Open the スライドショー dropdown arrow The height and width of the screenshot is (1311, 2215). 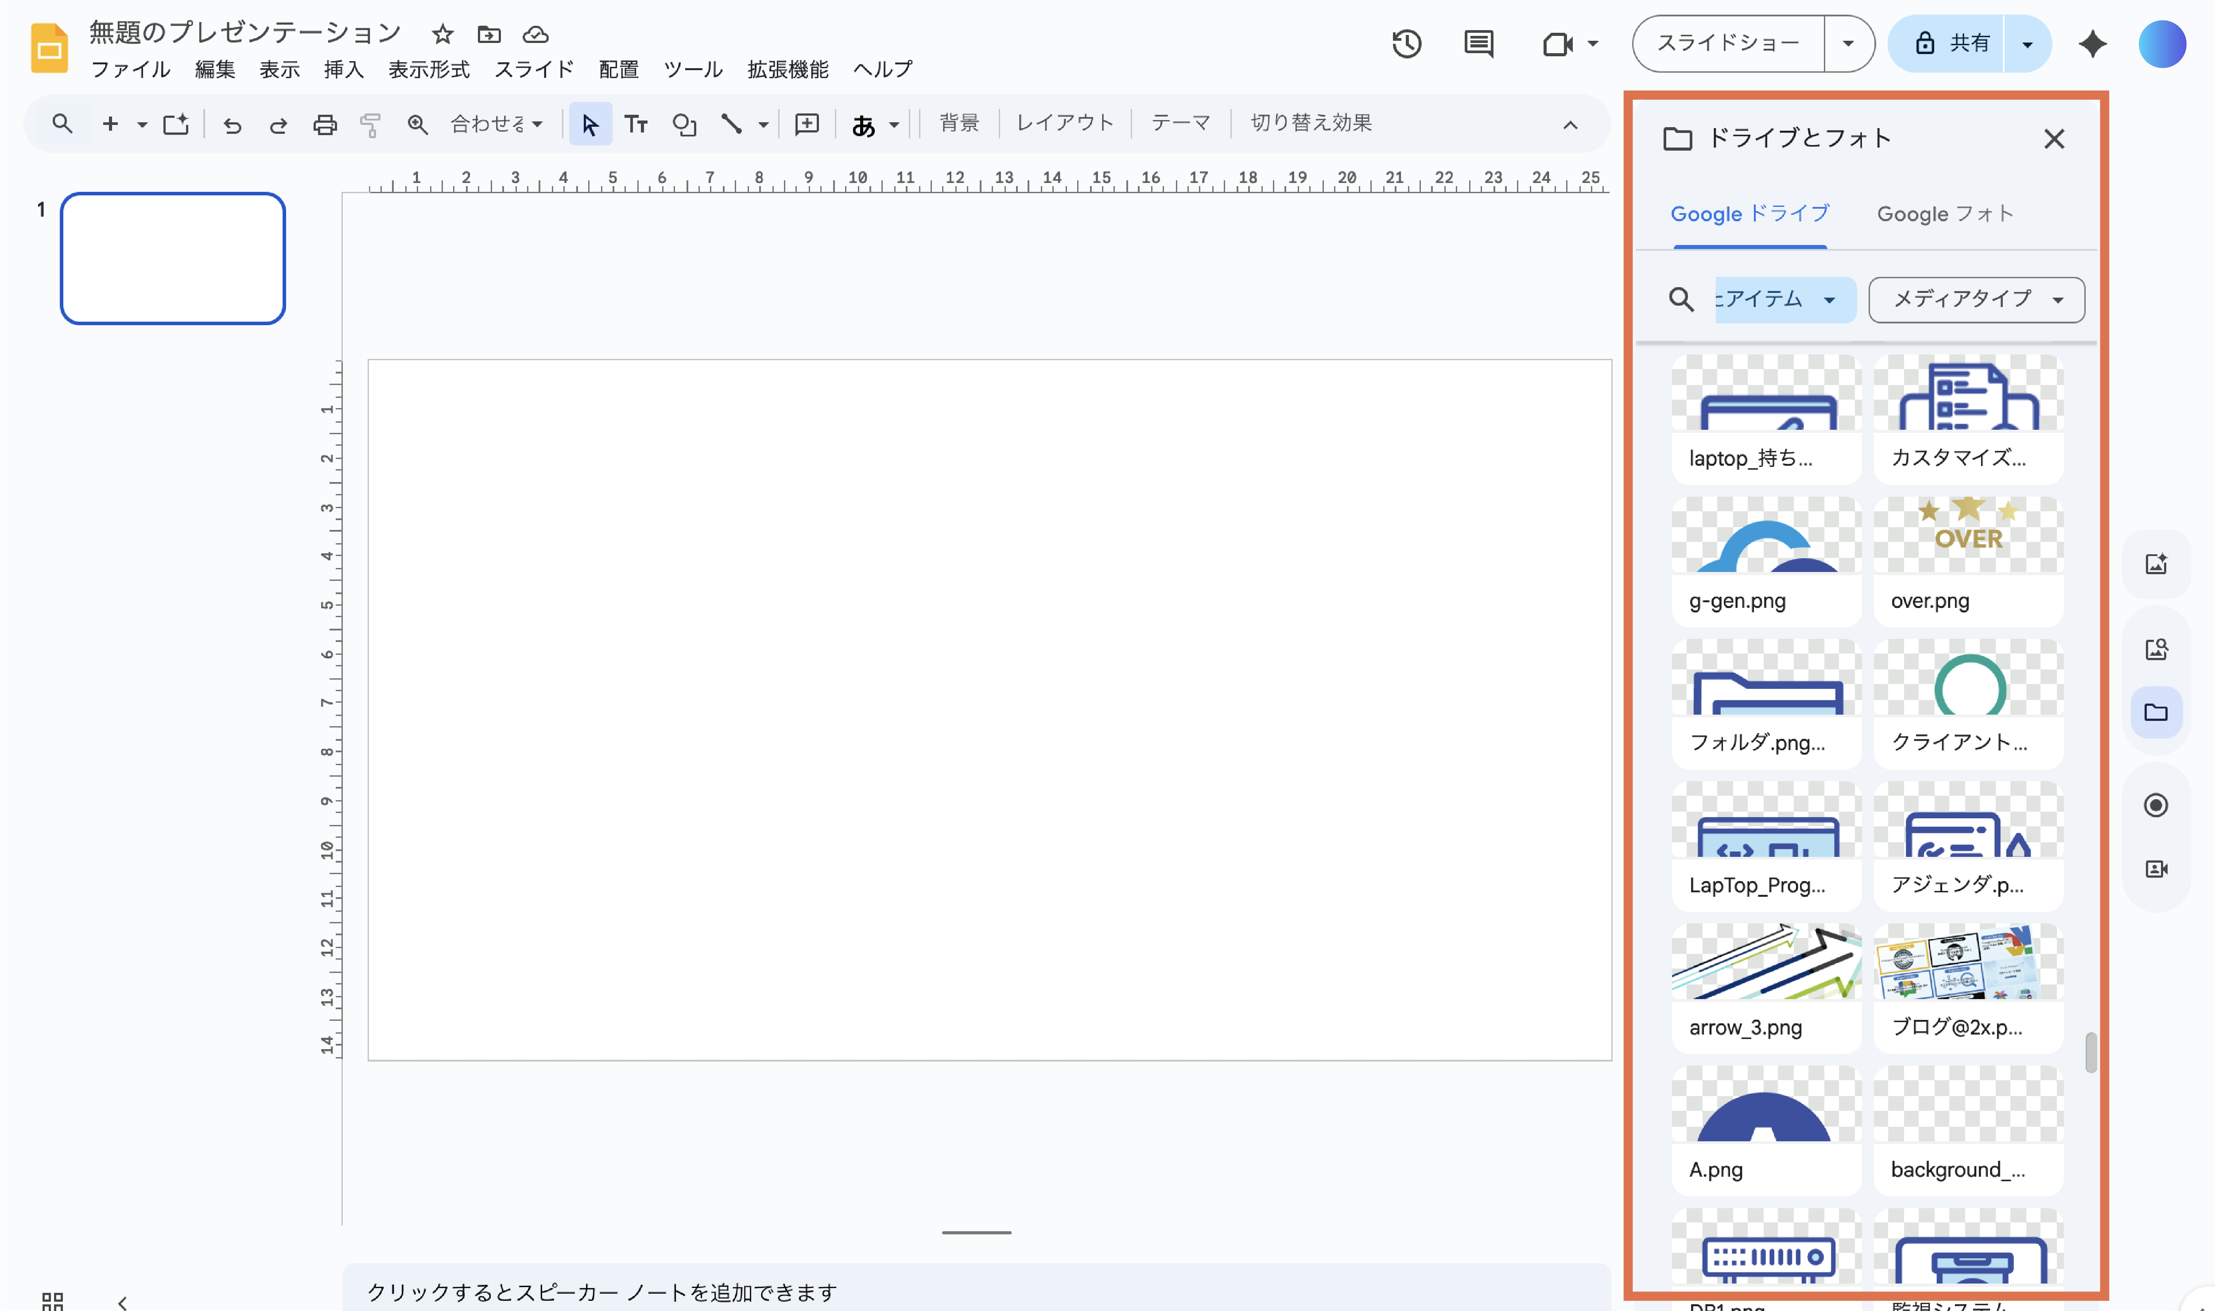[x=1847, y=43]
